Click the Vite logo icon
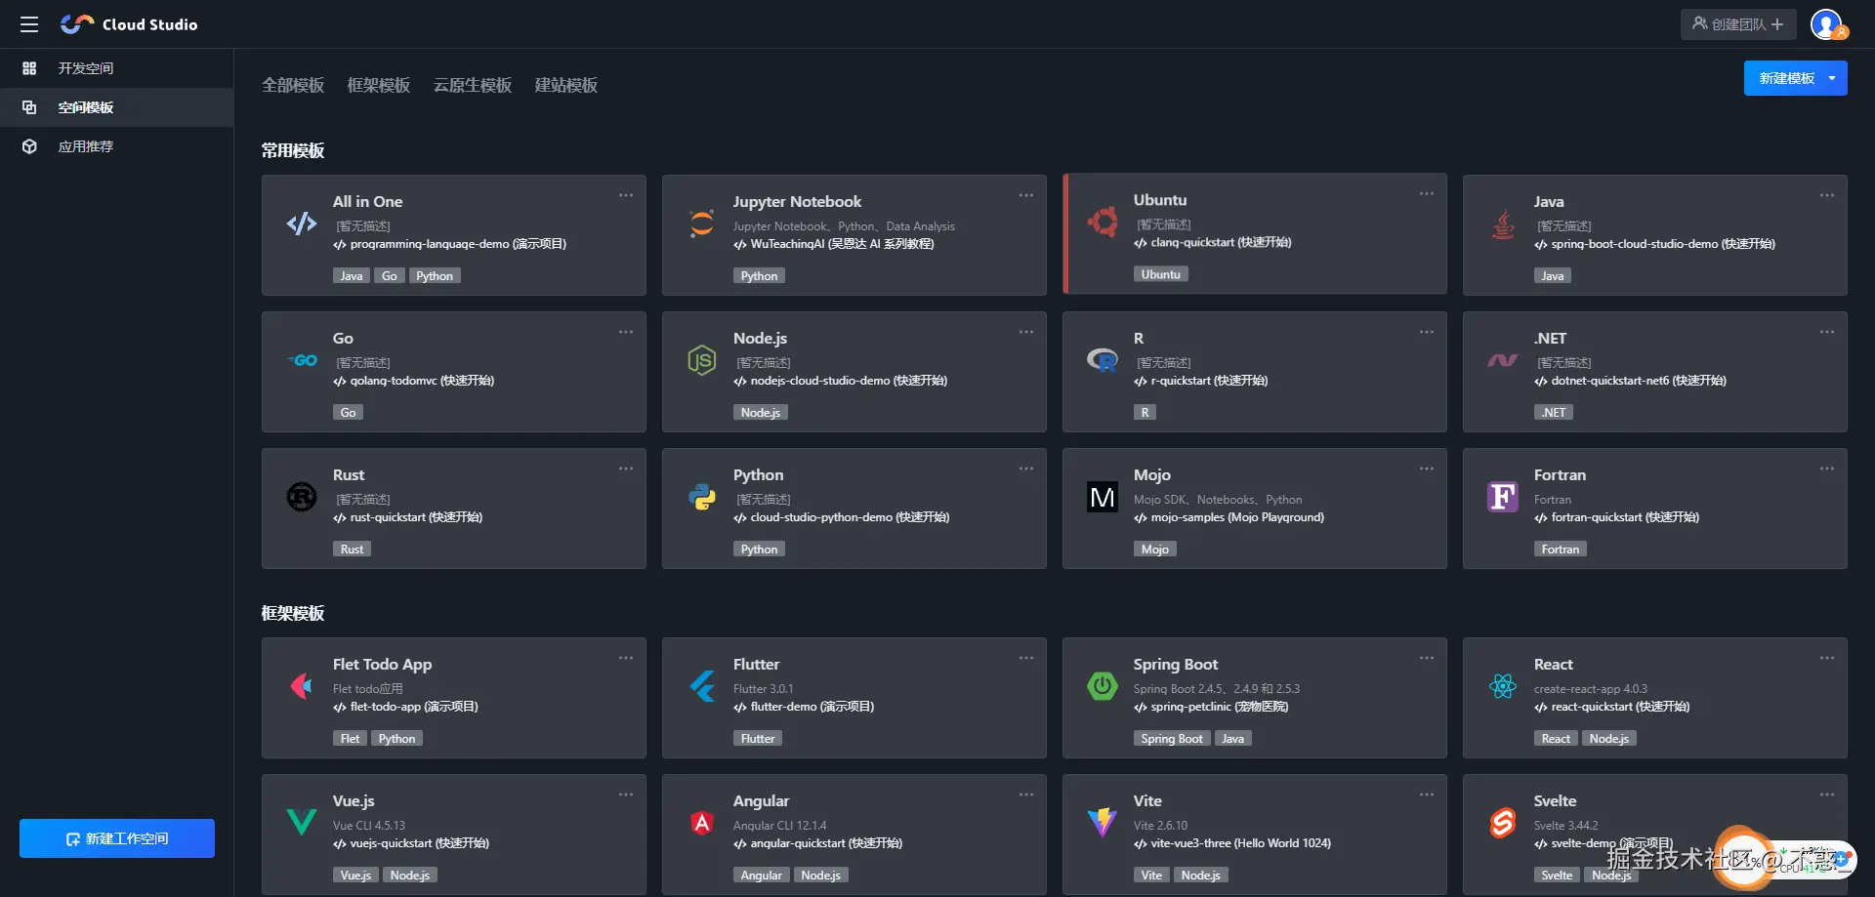Screen dimensions: 1875x897 [1103, 823]
